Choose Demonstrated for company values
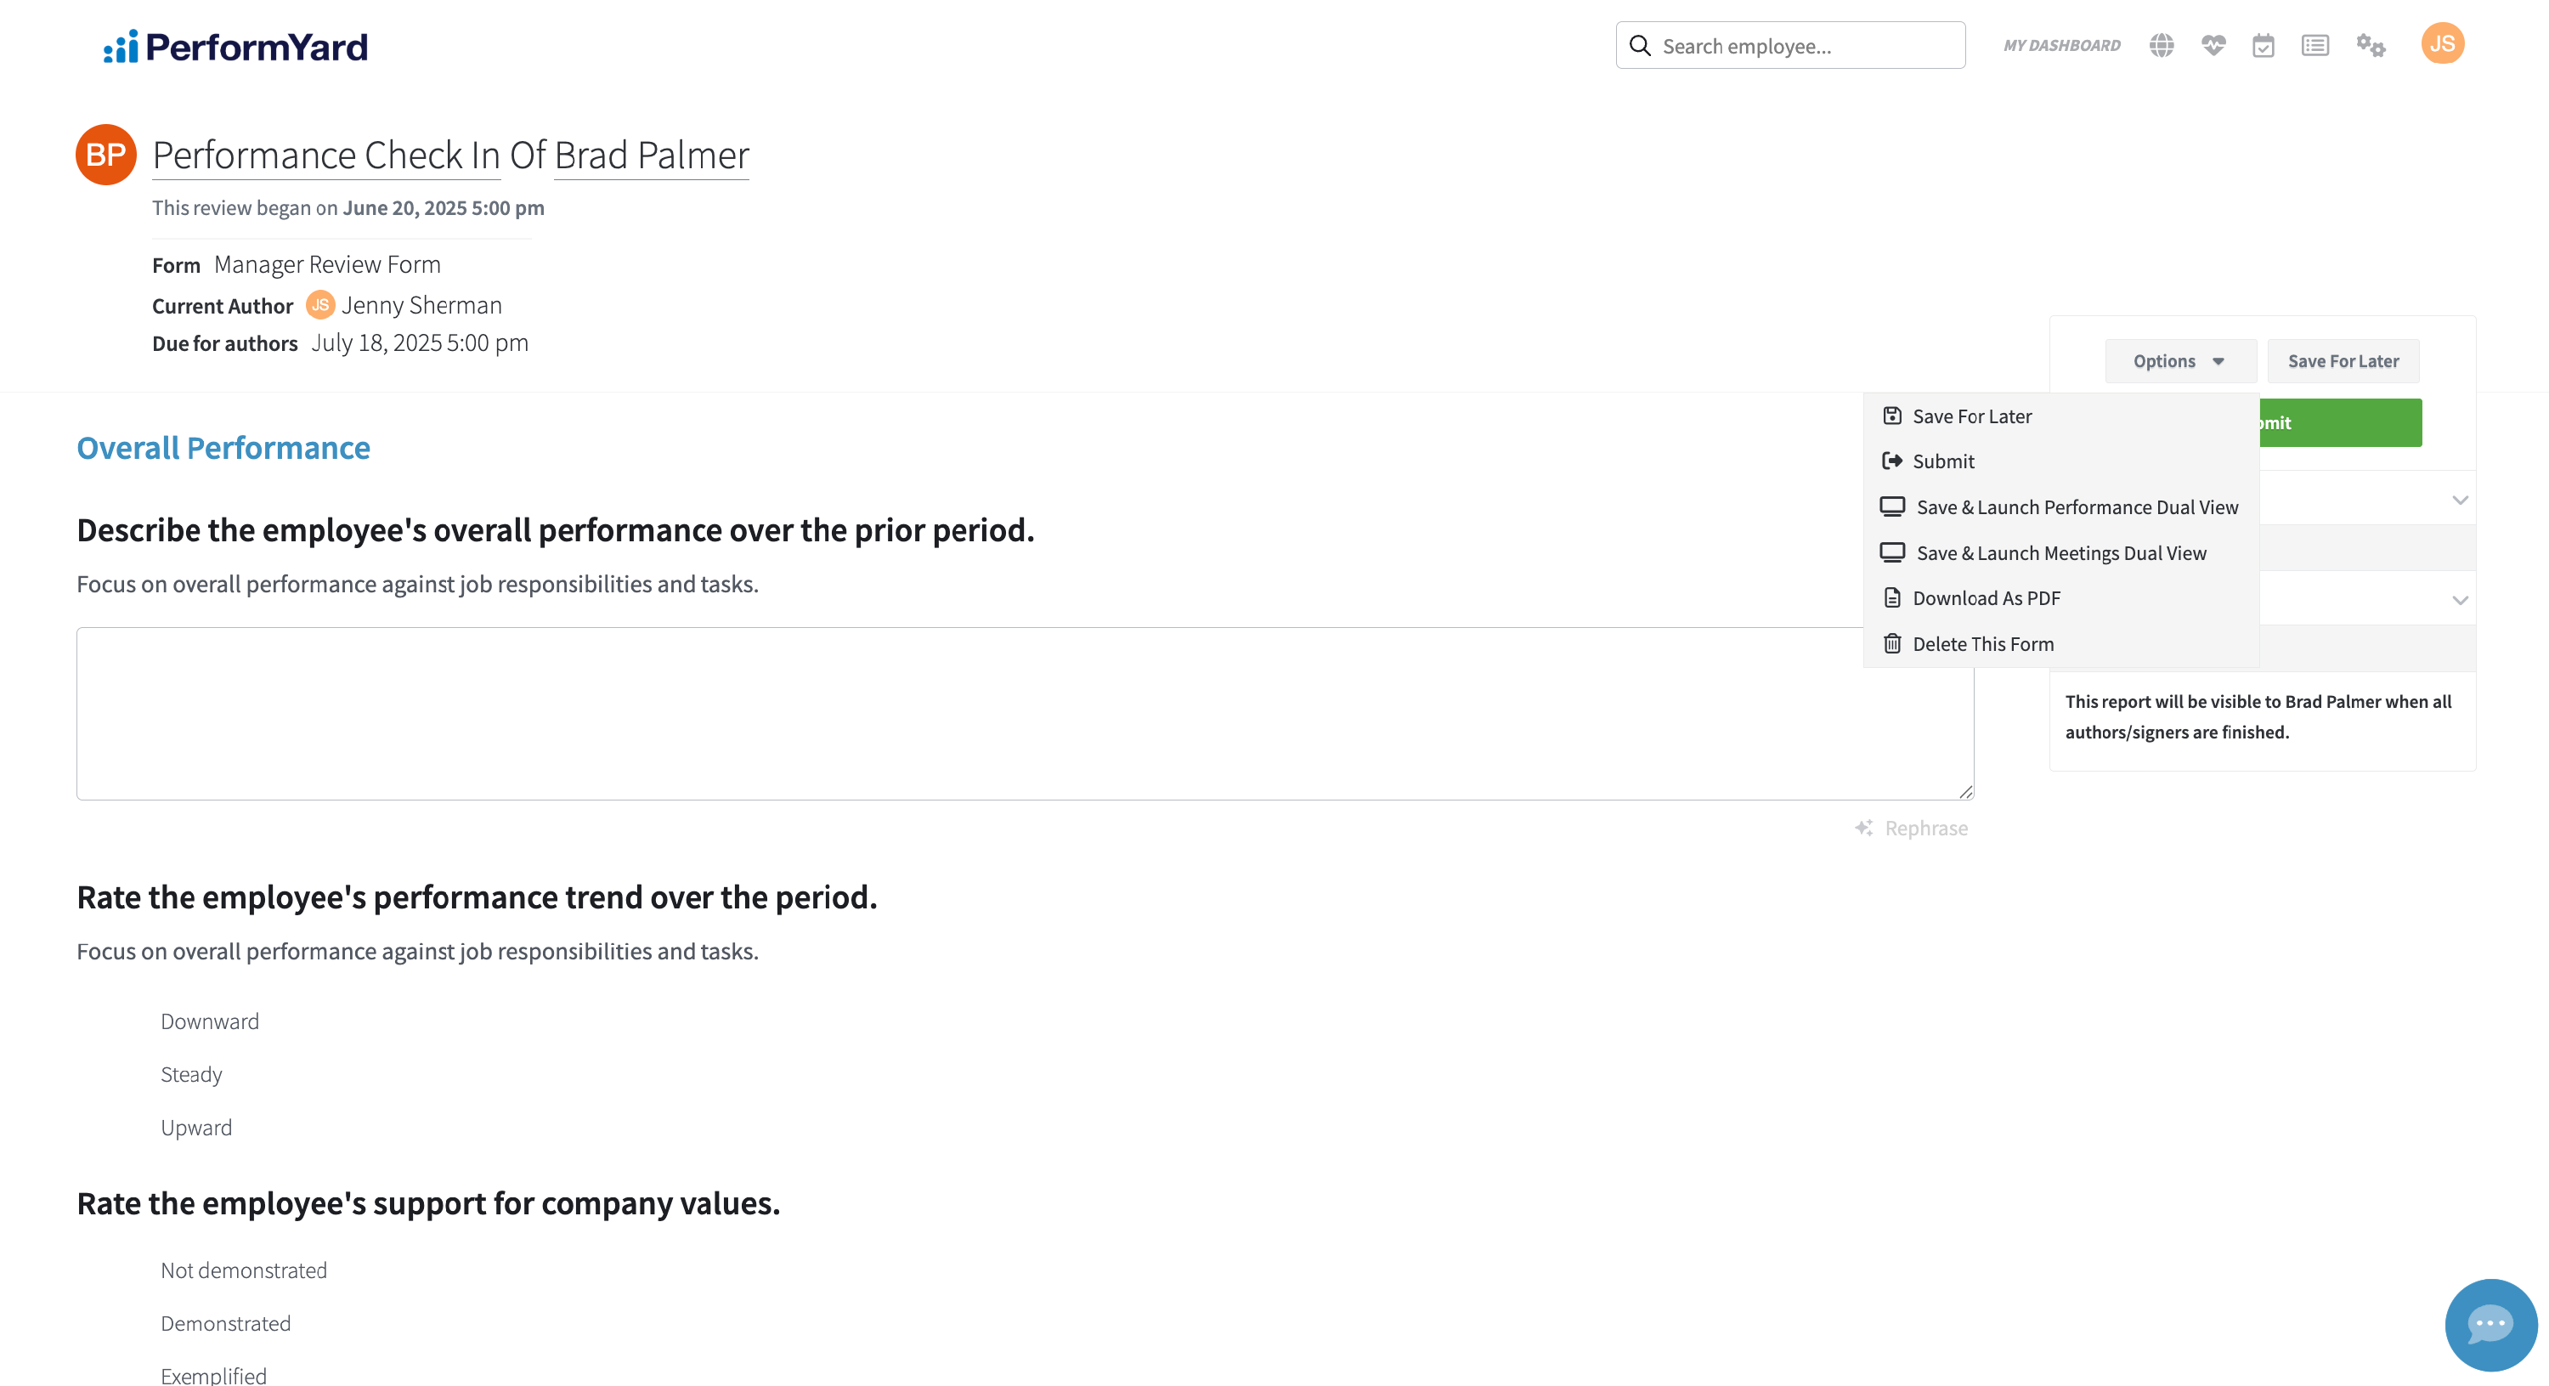Screen dimensions: 2549x1386 (x=226, y=1324)
